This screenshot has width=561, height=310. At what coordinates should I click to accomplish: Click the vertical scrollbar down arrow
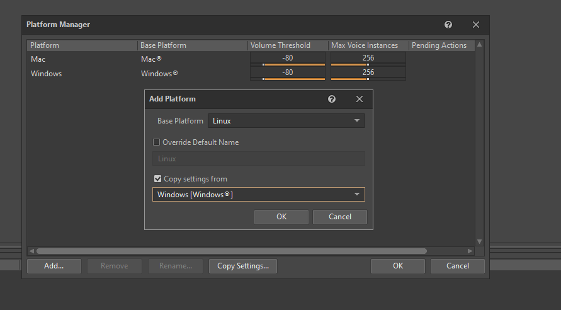[x=479, y=241]
